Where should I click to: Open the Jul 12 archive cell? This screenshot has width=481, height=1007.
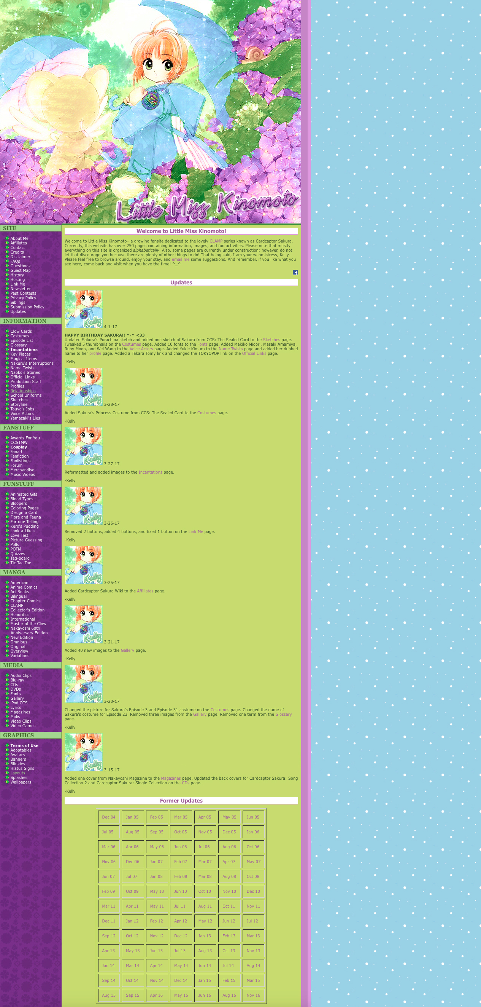point(253,921)
